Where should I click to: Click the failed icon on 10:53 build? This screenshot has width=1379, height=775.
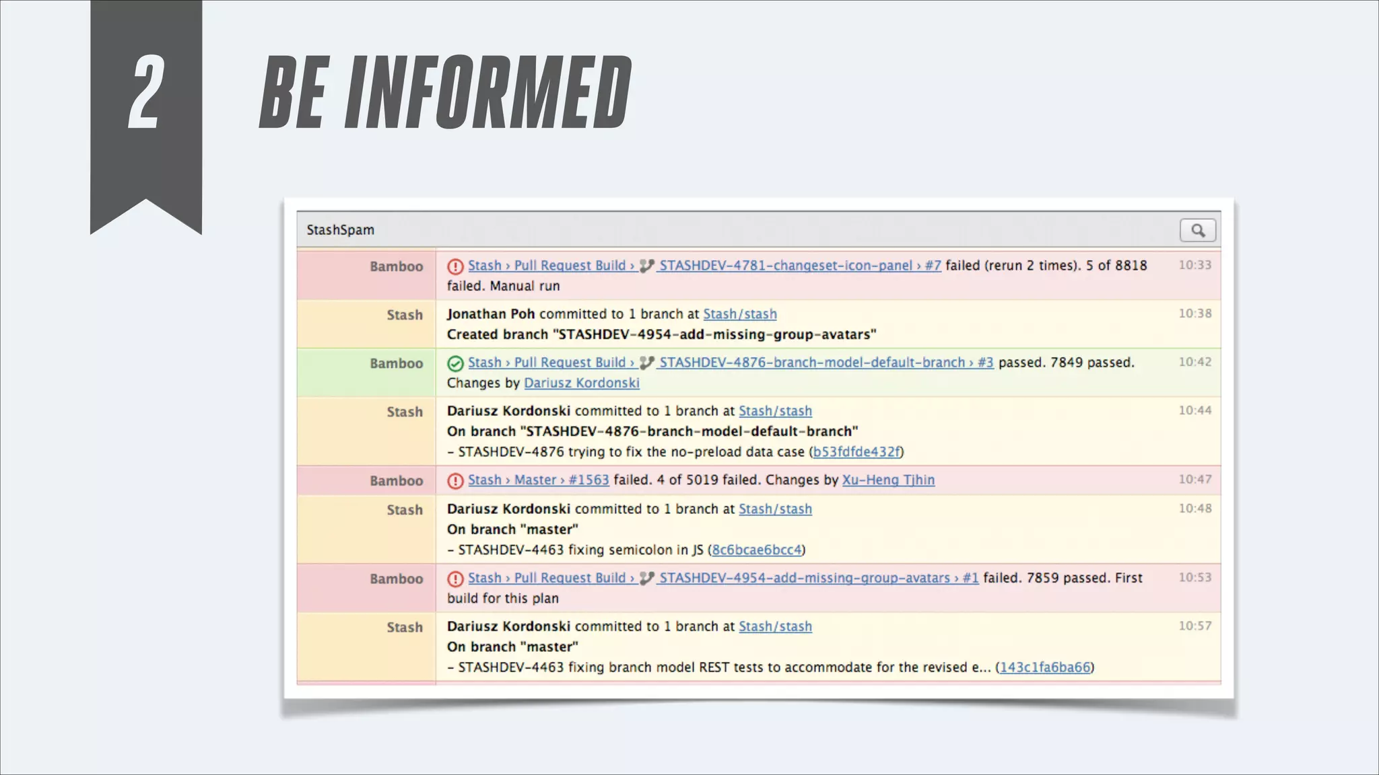point(455,579)
